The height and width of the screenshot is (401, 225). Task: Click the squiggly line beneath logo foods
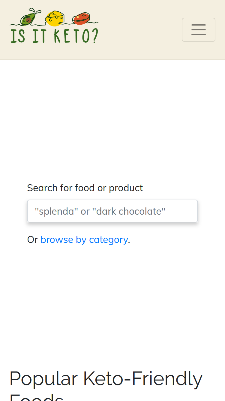click(54, 24)
